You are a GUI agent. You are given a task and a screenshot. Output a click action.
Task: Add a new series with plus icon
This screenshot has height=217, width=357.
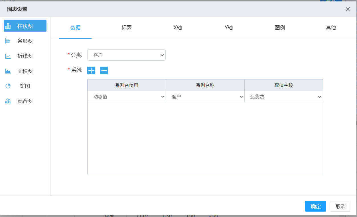click(91, 70)
